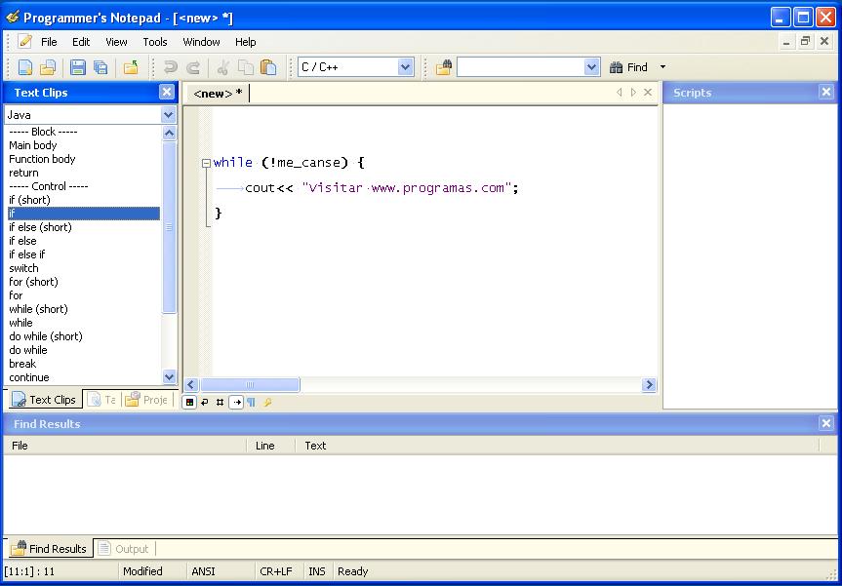This screenshot has height=586, width=842.
Task: Select the 'switch' text clip
Action: pos(23,268)
